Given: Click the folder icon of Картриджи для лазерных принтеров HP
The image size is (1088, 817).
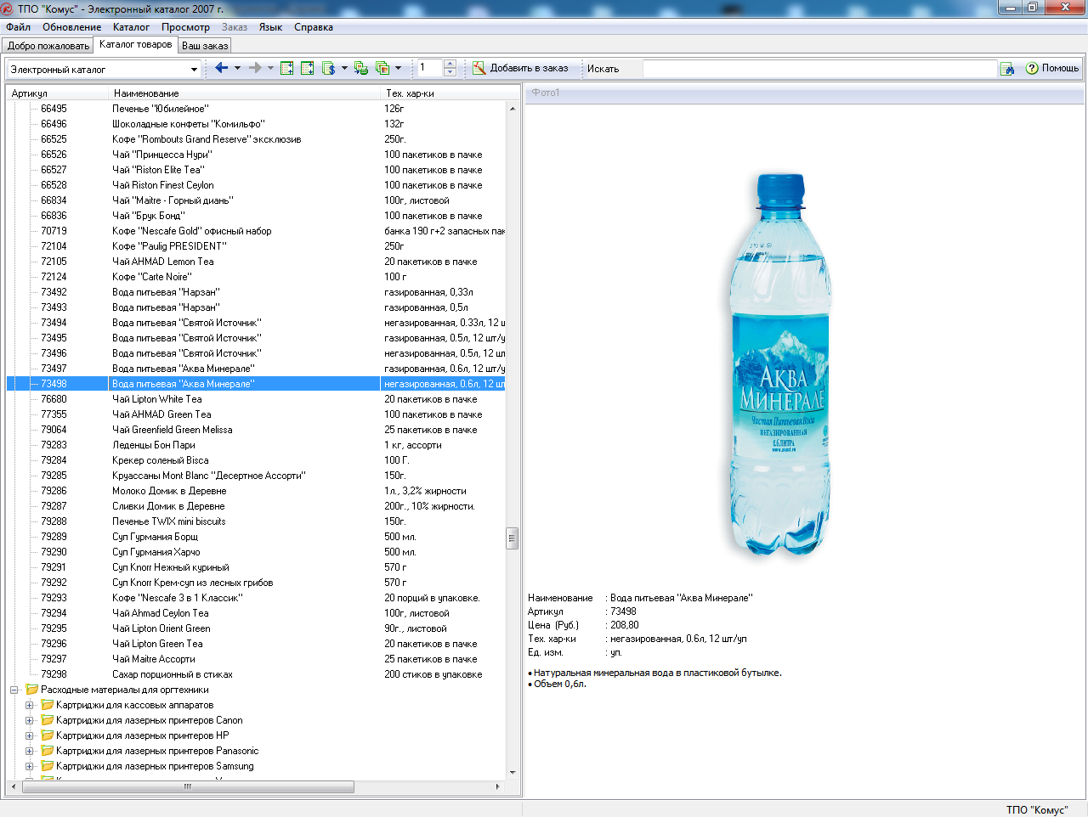Looking at the screenshot, I should [x=48, y=735].
